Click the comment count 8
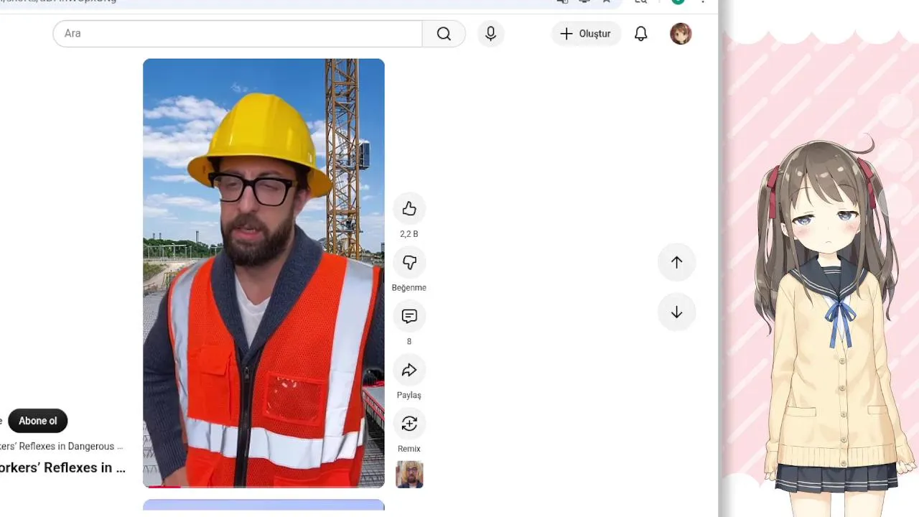 (409, 342)
